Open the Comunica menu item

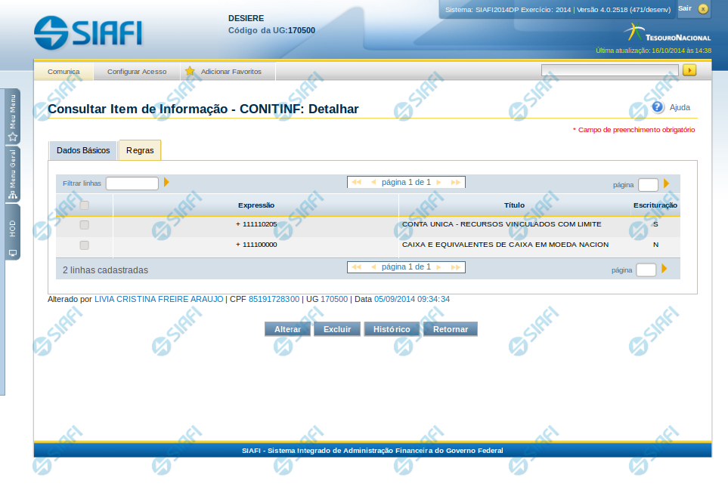(x=64, y=72)
